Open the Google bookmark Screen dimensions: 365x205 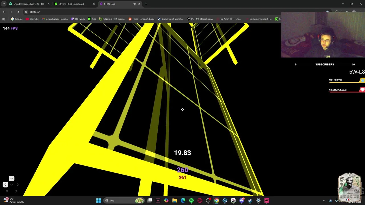(17, 19)
